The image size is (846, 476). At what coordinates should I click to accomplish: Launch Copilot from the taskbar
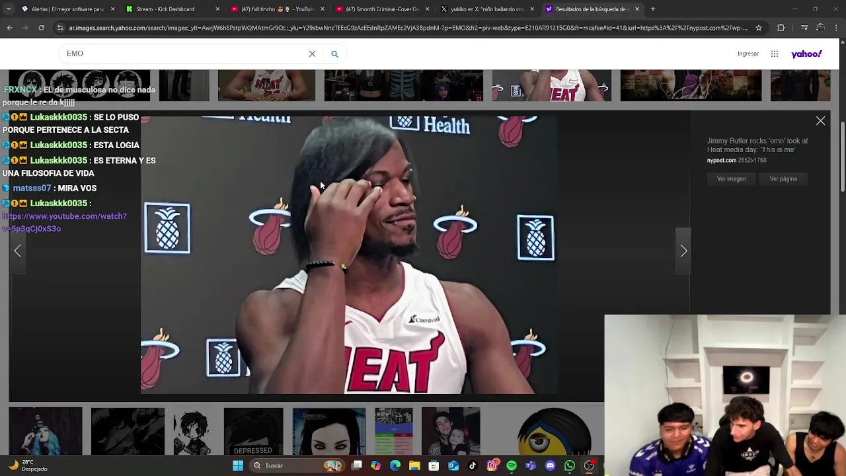click(x=376, y=465)
